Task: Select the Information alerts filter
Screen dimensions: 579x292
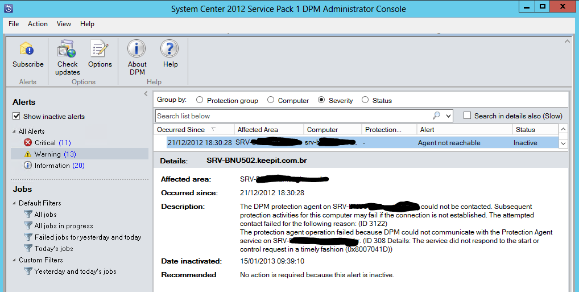Action: tap(51, 166)
